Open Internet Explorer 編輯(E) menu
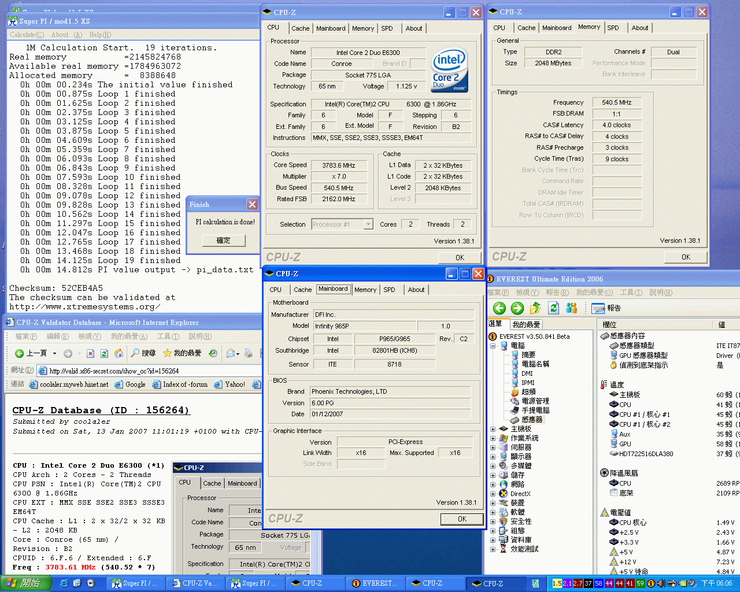This screenshot has height=592, width=740. (x=57, y=336)
